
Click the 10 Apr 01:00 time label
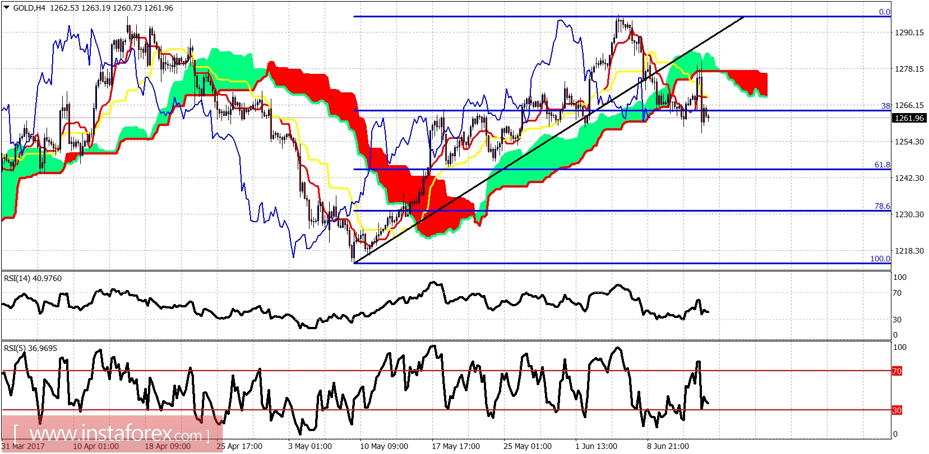pos(96,446)
